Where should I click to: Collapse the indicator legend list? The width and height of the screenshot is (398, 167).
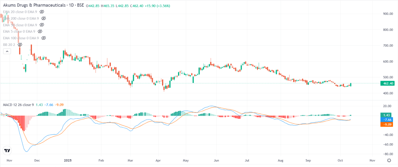click(x=6, y=52)
